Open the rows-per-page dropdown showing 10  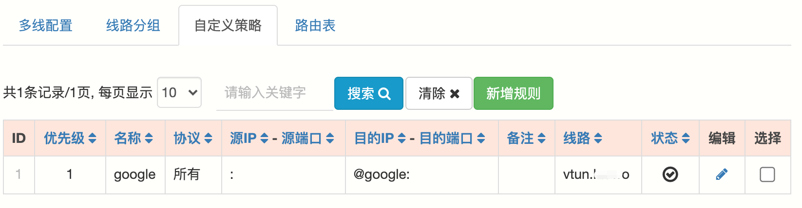(179, 92)
